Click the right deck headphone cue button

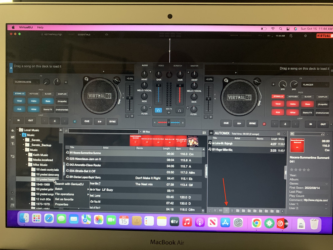click(x=180, y=111)
